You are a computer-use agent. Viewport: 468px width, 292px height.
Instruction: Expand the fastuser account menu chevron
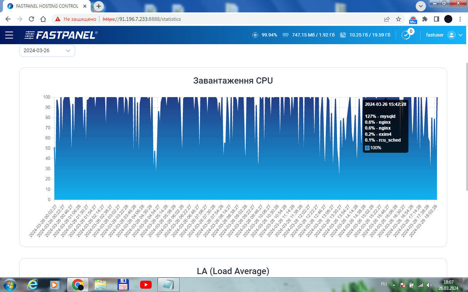[x=460, y=35]
